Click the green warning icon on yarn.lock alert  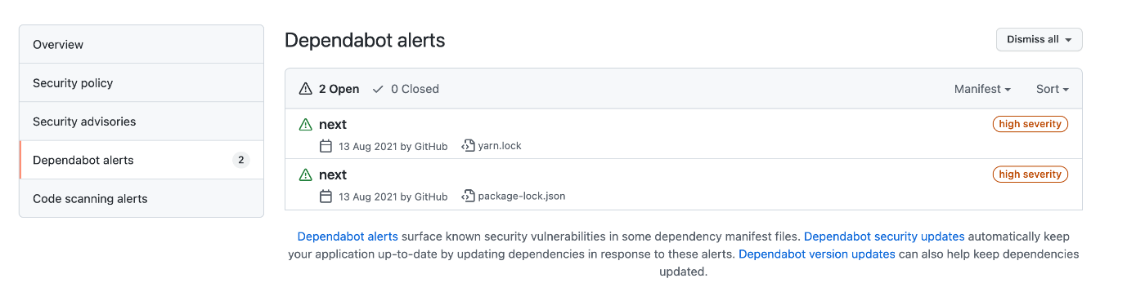306,125
